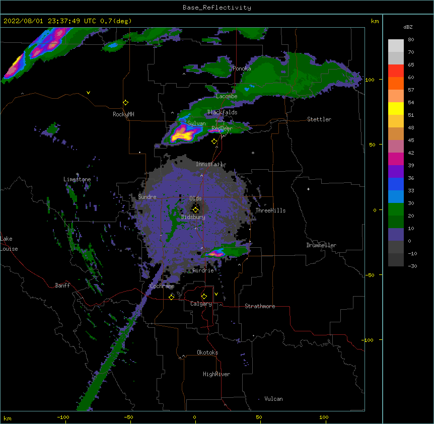Click the Didsbury label
This screenshot has width=434, height=424.
coord(193,217)
